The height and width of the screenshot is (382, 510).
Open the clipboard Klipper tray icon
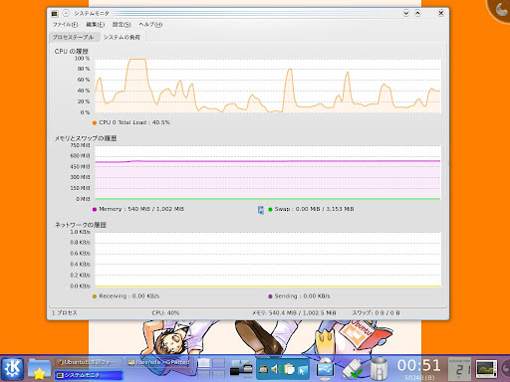coord(289,369)
